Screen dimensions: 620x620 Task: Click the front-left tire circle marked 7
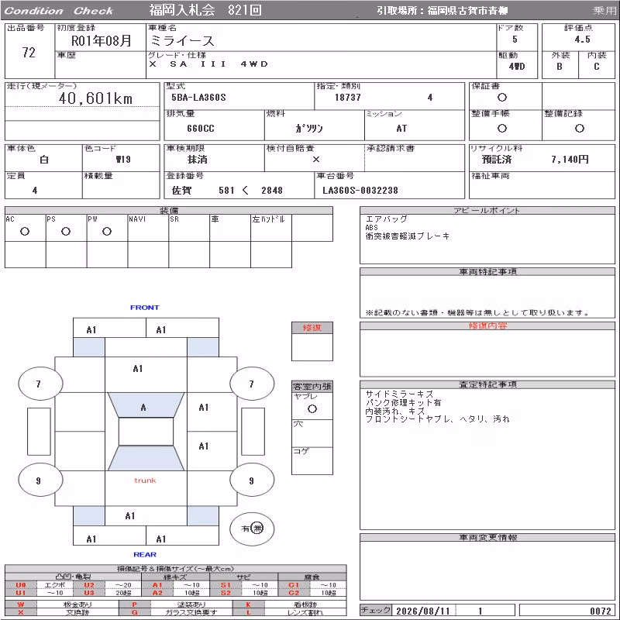(40, 383)
